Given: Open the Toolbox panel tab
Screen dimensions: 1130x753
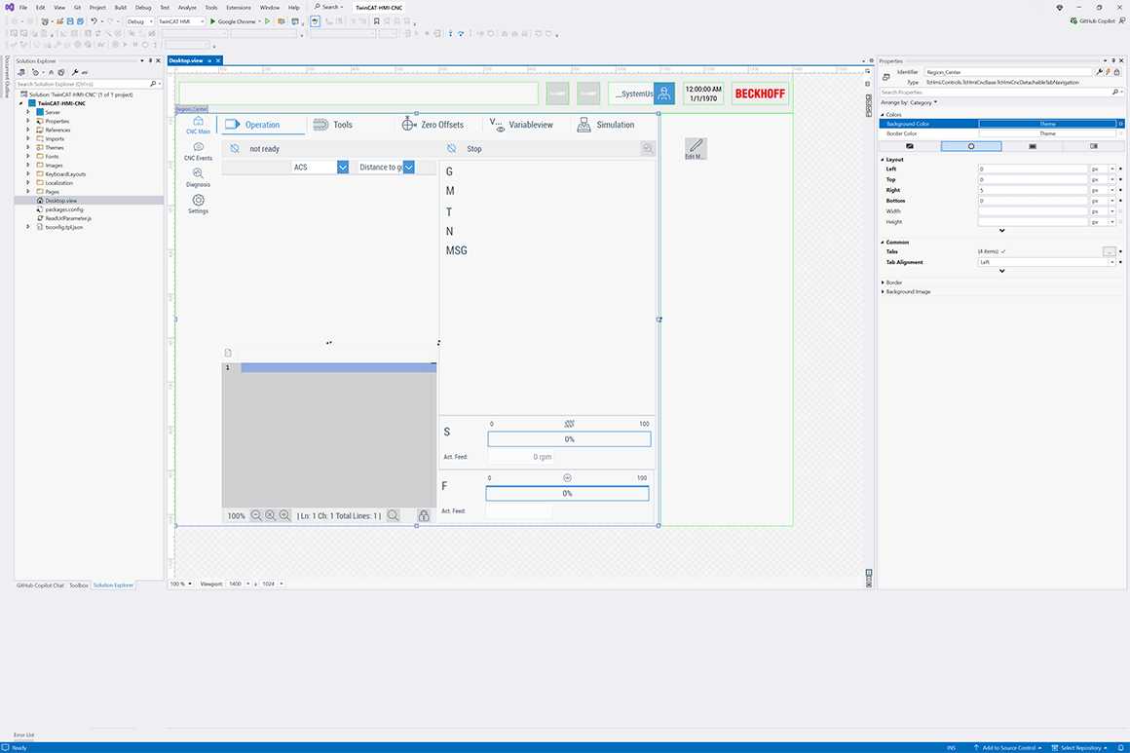Looking at the screenshot, I should [x=79, y=585].
